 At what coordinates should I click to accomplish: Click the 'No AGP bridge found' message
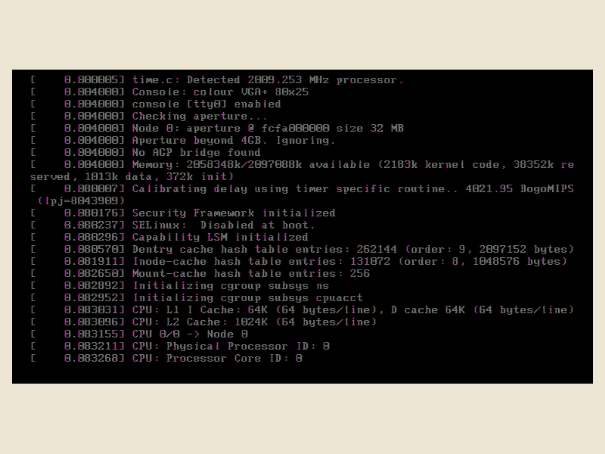click(x=197, y=153)
